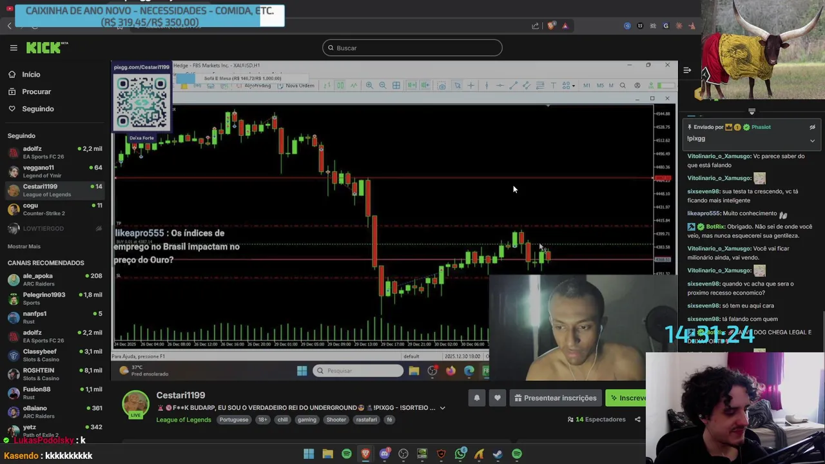
Task: Expand the pinned !pixgg message
Action: pos(812,140)
